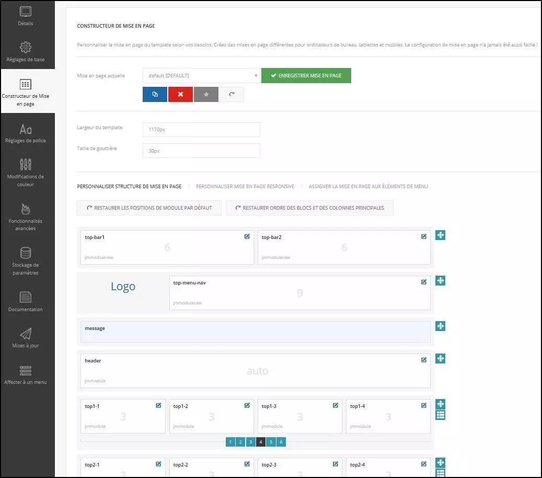Image resolution: width=542 pixels, height=478 pixels.
Task: Edit the top2-3 module position
Action: (x=336, y=464)
